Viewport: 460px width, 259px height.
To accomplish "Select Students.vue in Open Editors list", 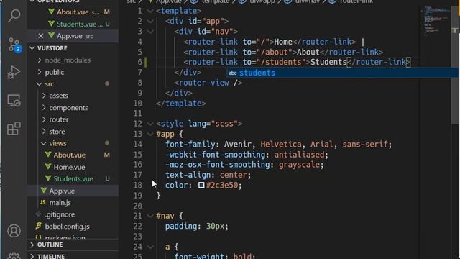I will pos(73,24).
